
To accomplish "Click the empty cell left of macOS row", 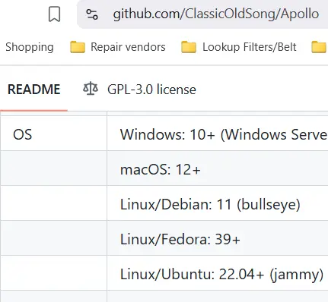I will tap(54, 168).
